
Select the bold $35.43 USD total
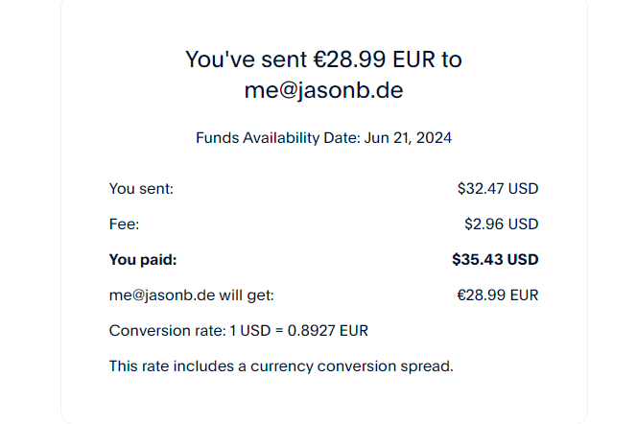point(495,260)
